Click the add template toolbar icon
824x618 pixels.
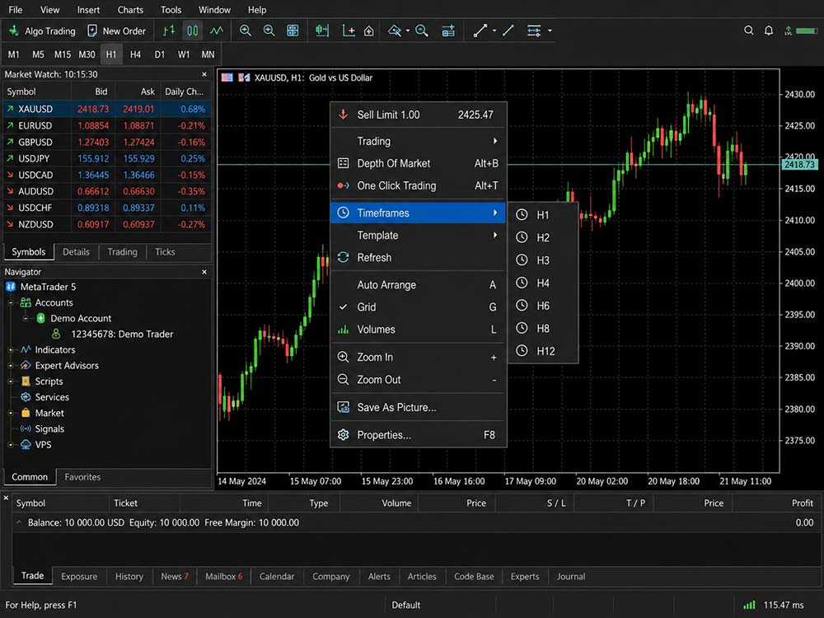click(x=448, y=31)
